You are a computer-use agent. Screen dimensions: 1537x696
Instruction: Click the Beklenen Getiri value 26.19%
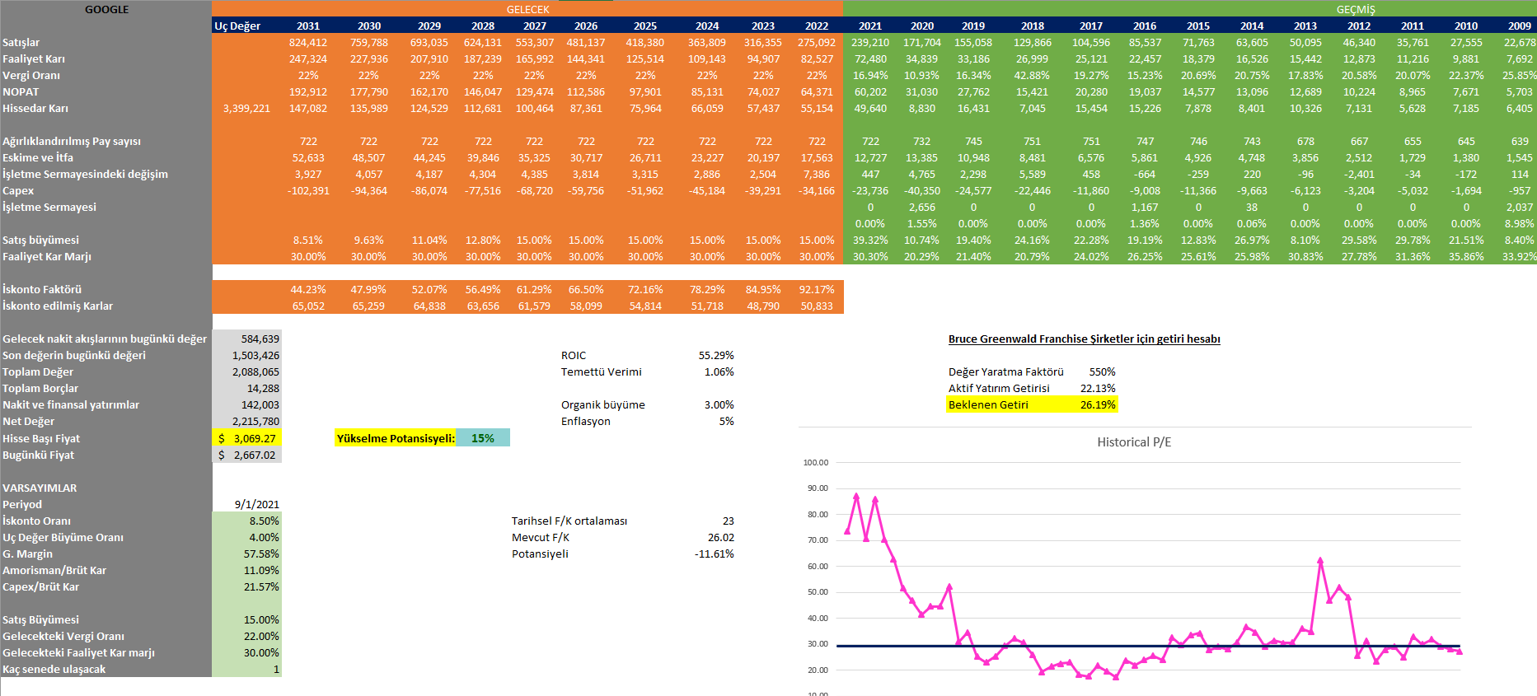[1098, 404]
